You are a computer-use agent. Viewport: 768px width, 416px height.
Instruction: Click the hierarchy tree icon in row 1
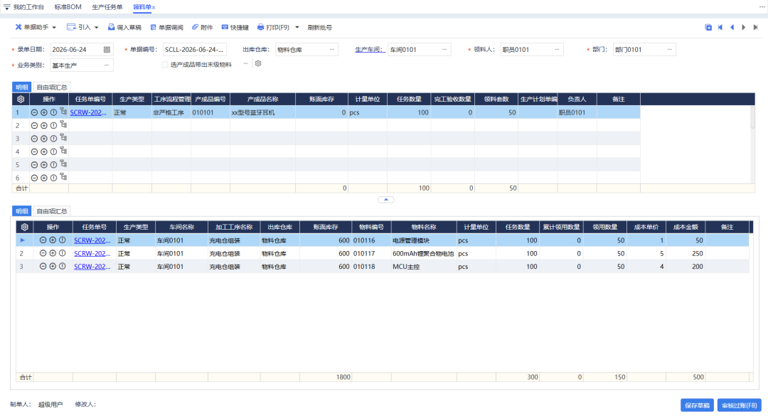click(x=63, y=112)
